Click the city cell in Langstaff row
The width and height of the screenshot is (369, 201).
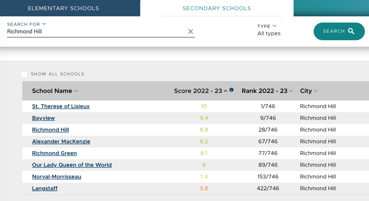(x=318, y=188)
